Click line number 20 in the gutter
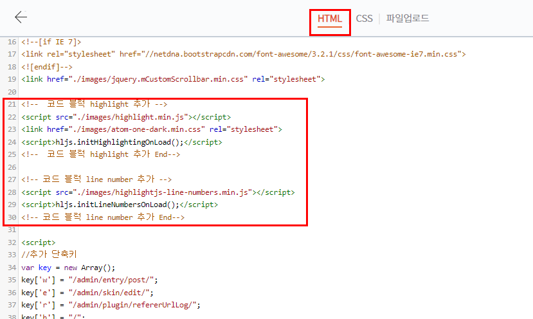The width and height of the screenshot is (533, 319). click(x=12, y=92)
